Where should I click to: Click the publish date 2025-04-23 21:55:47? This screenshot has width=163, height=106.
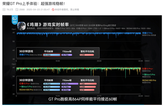[38, 10]
